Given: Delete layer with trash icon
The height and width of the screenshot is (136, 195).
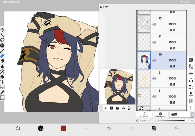Looking at the screenshot, I should (x=191, y=101).
